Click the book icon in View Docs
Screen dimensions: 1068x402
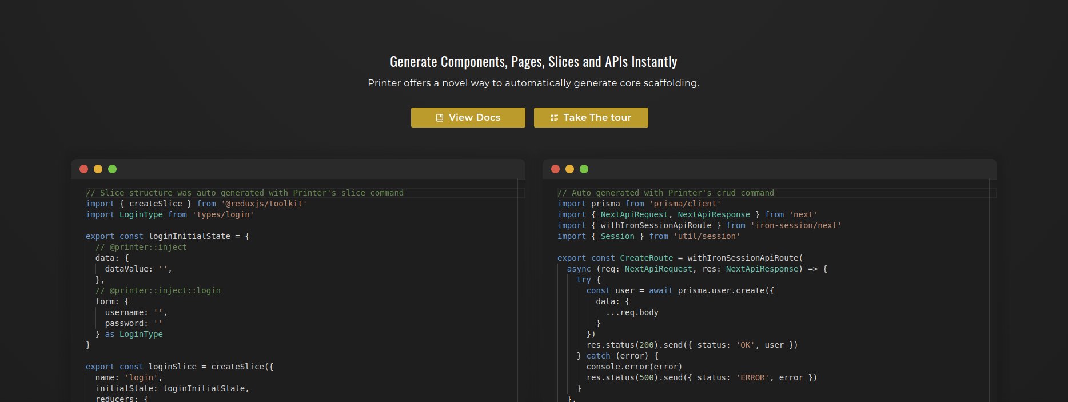pyautogui.click(x=440, y=118)
